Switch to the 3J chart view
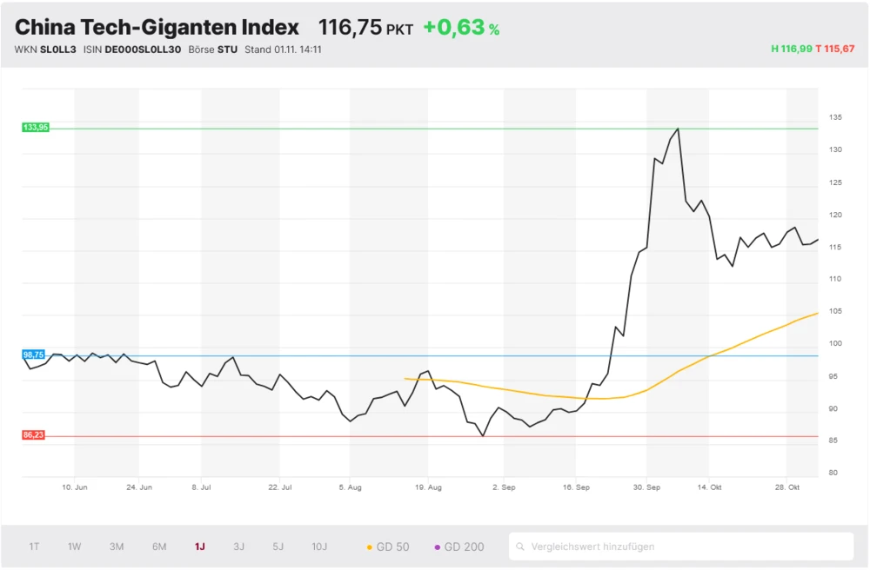This screenshot has width=870, height=583. [x=239, y=547]
